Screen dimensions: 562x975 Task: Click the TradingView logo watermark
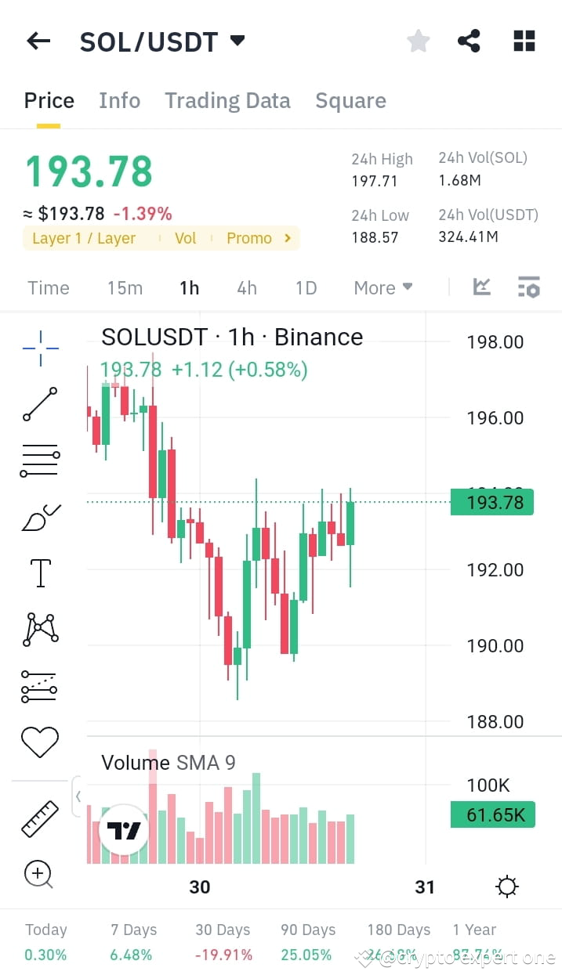coord(124,831)
